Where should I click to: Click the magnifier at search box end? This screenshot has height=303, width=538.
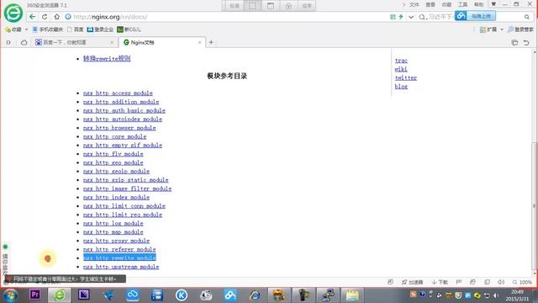[527, 17]
